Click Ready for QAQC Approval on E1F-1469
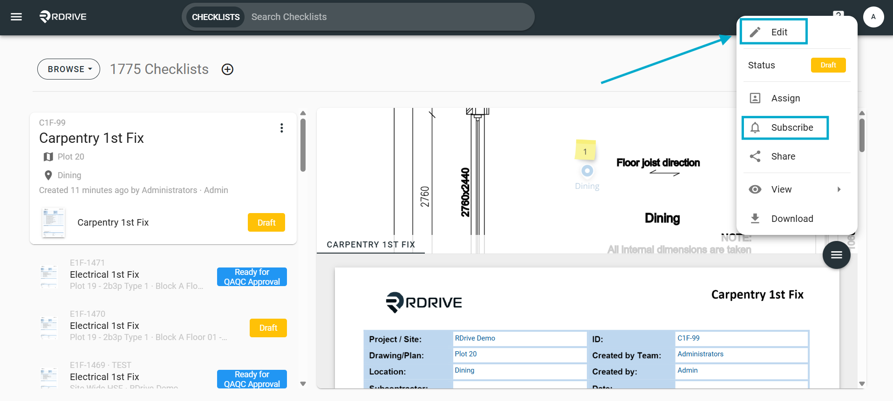 [252, 379]
